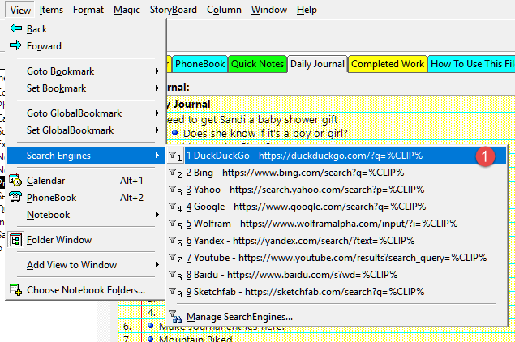This screenshot has height=342, width=515.
Task: Switch to the Quick Notes tab
Action: pos(258,64)
